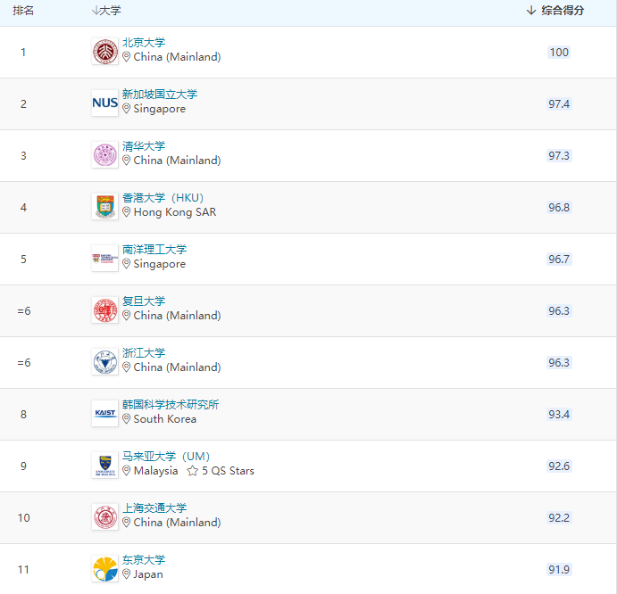Sort the table by 大学 column

(106, 11)
